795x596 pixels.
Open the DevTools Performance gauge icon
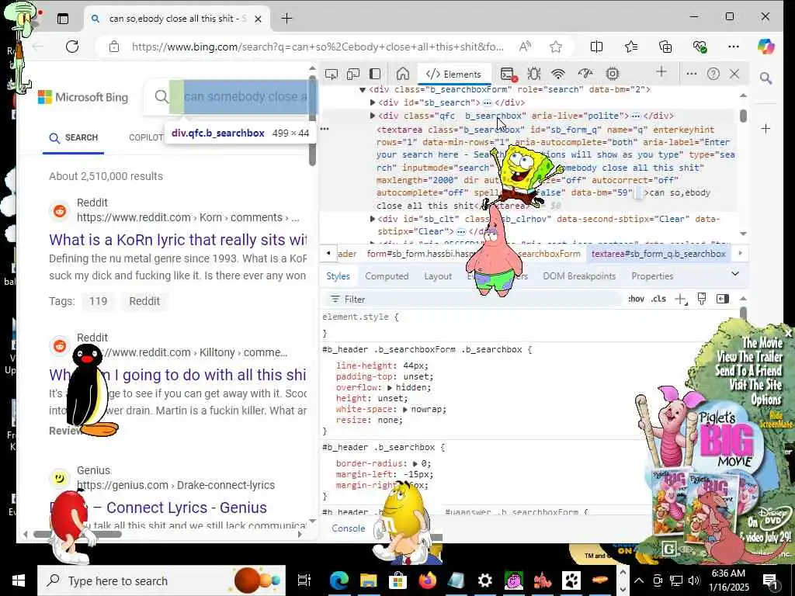click(x=585, y=74)
